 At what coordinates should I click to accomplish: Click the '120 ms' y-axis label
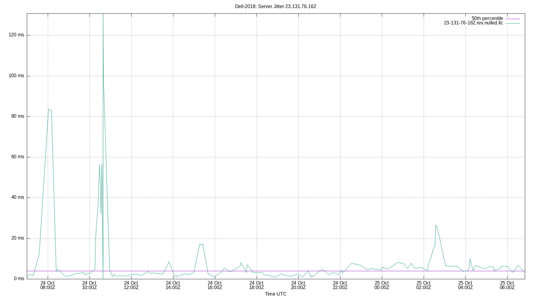[16, 35]
